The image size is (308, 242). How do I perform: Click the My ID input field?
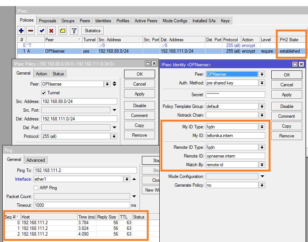(235, 136)
